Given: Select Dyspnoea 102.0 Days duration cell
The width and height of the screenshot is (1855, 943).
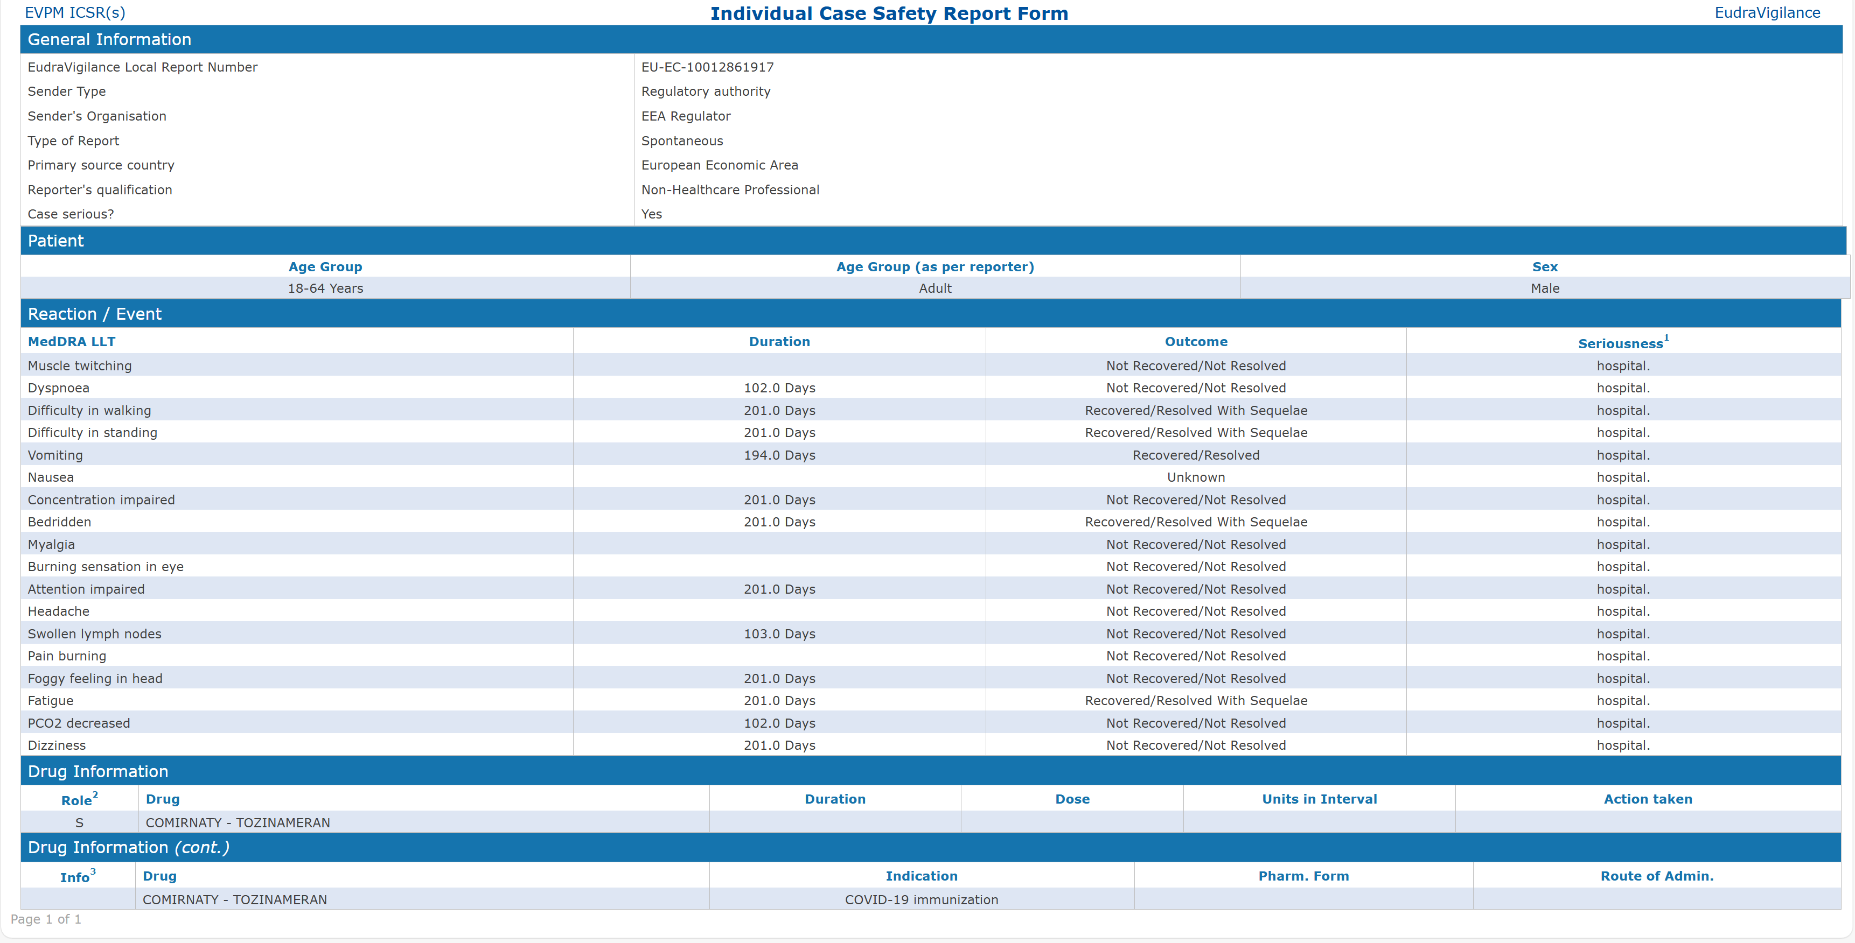Looking at the screenshot, I should click(779, 388).
